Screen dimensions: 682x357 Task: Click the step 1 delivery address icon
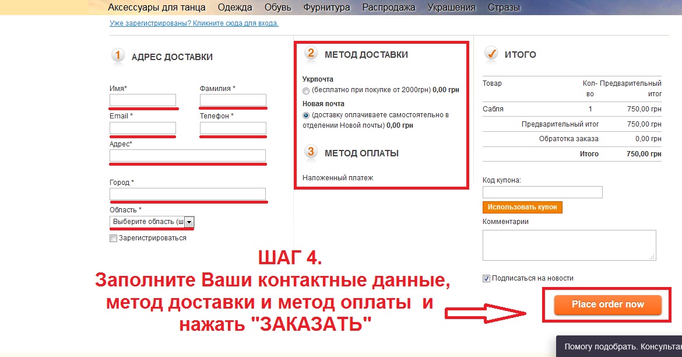tap(118, 56)
